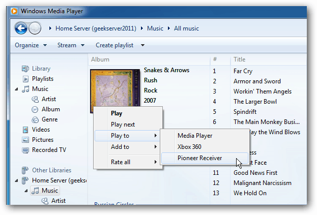Click the artist name Rush
This screenshot has width=317, height=215.
point(151,80)
